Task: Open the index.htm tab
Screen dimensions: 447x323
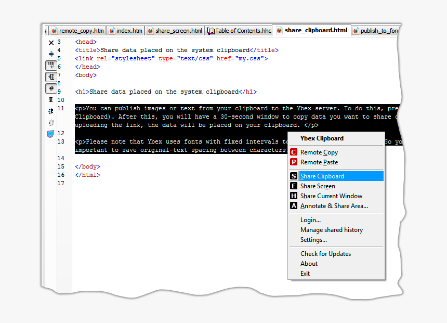Action: click(125, 31)
